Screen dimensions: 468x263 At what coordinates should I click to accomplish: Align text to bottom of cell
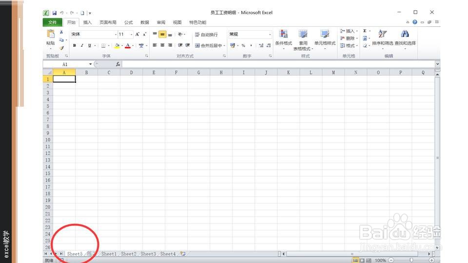click(x=170, y=34)
